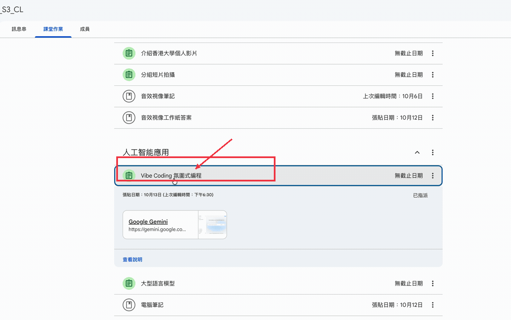Open the 電腦筆記 material title
The height and width of the screenshot is (320, 511).
pyautogui.click(x=152, y=305)
